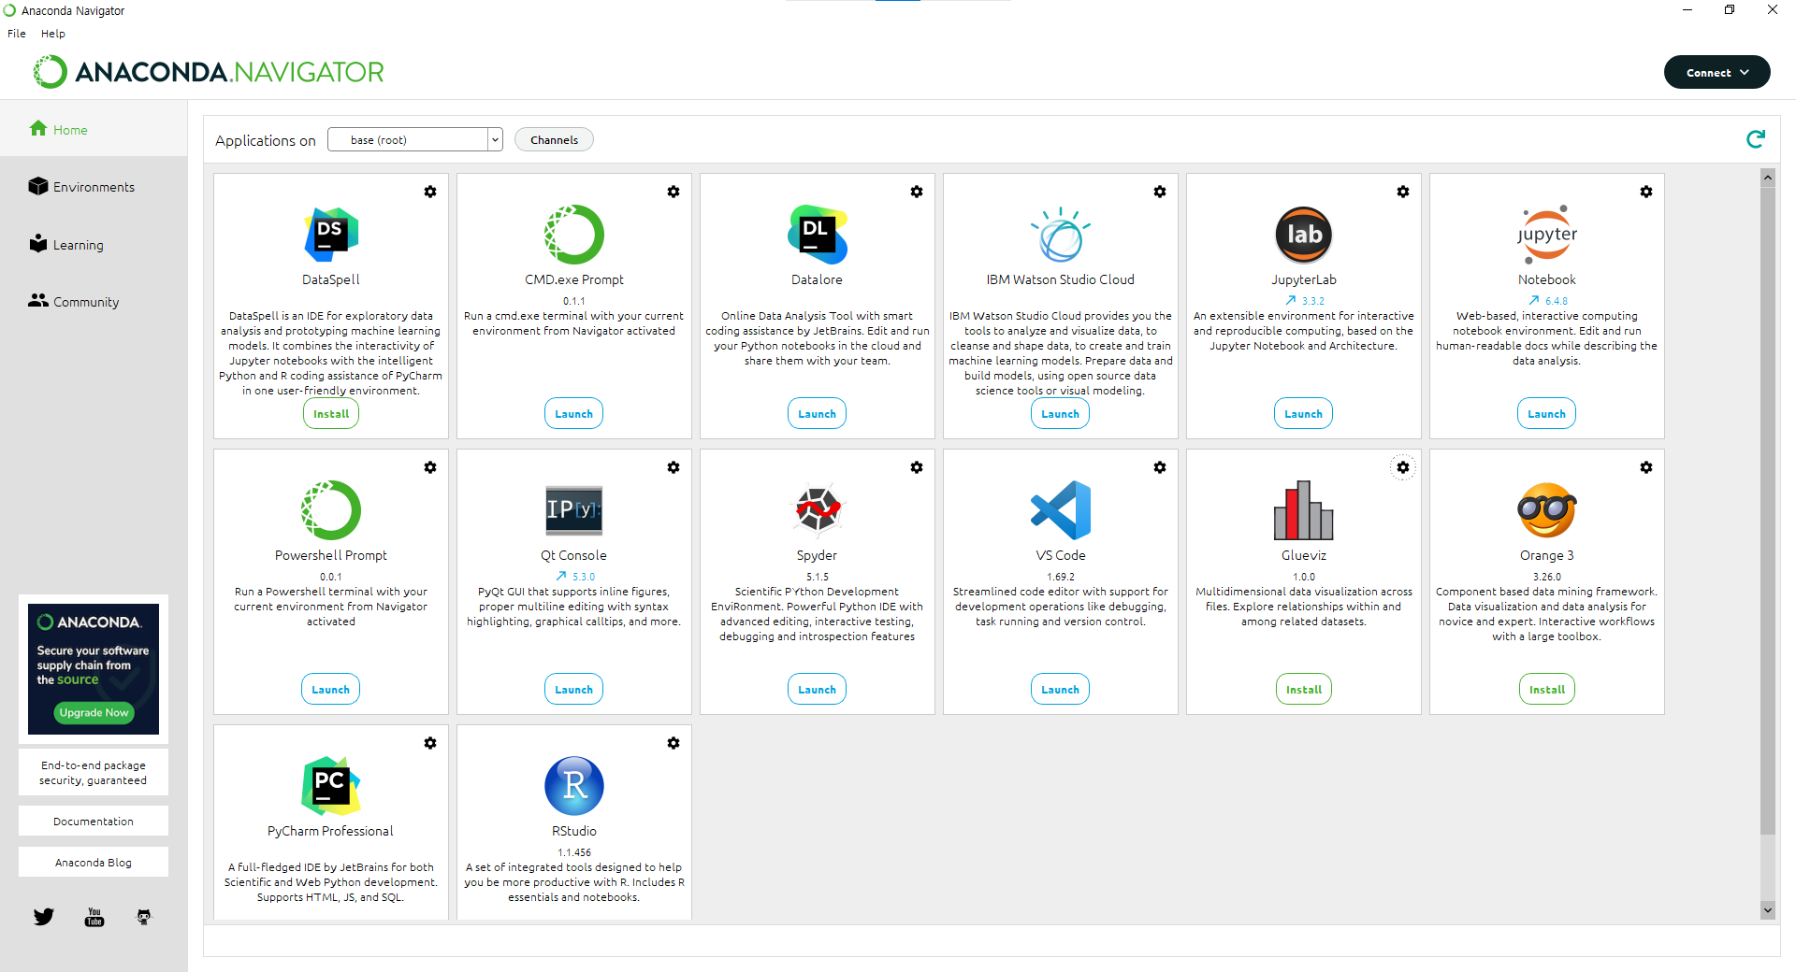Image resolution: width=1796 pixels, height=972 pixels.
Task: Click scrollbar down arrow in applications list
Action: tap(1767, 910)
